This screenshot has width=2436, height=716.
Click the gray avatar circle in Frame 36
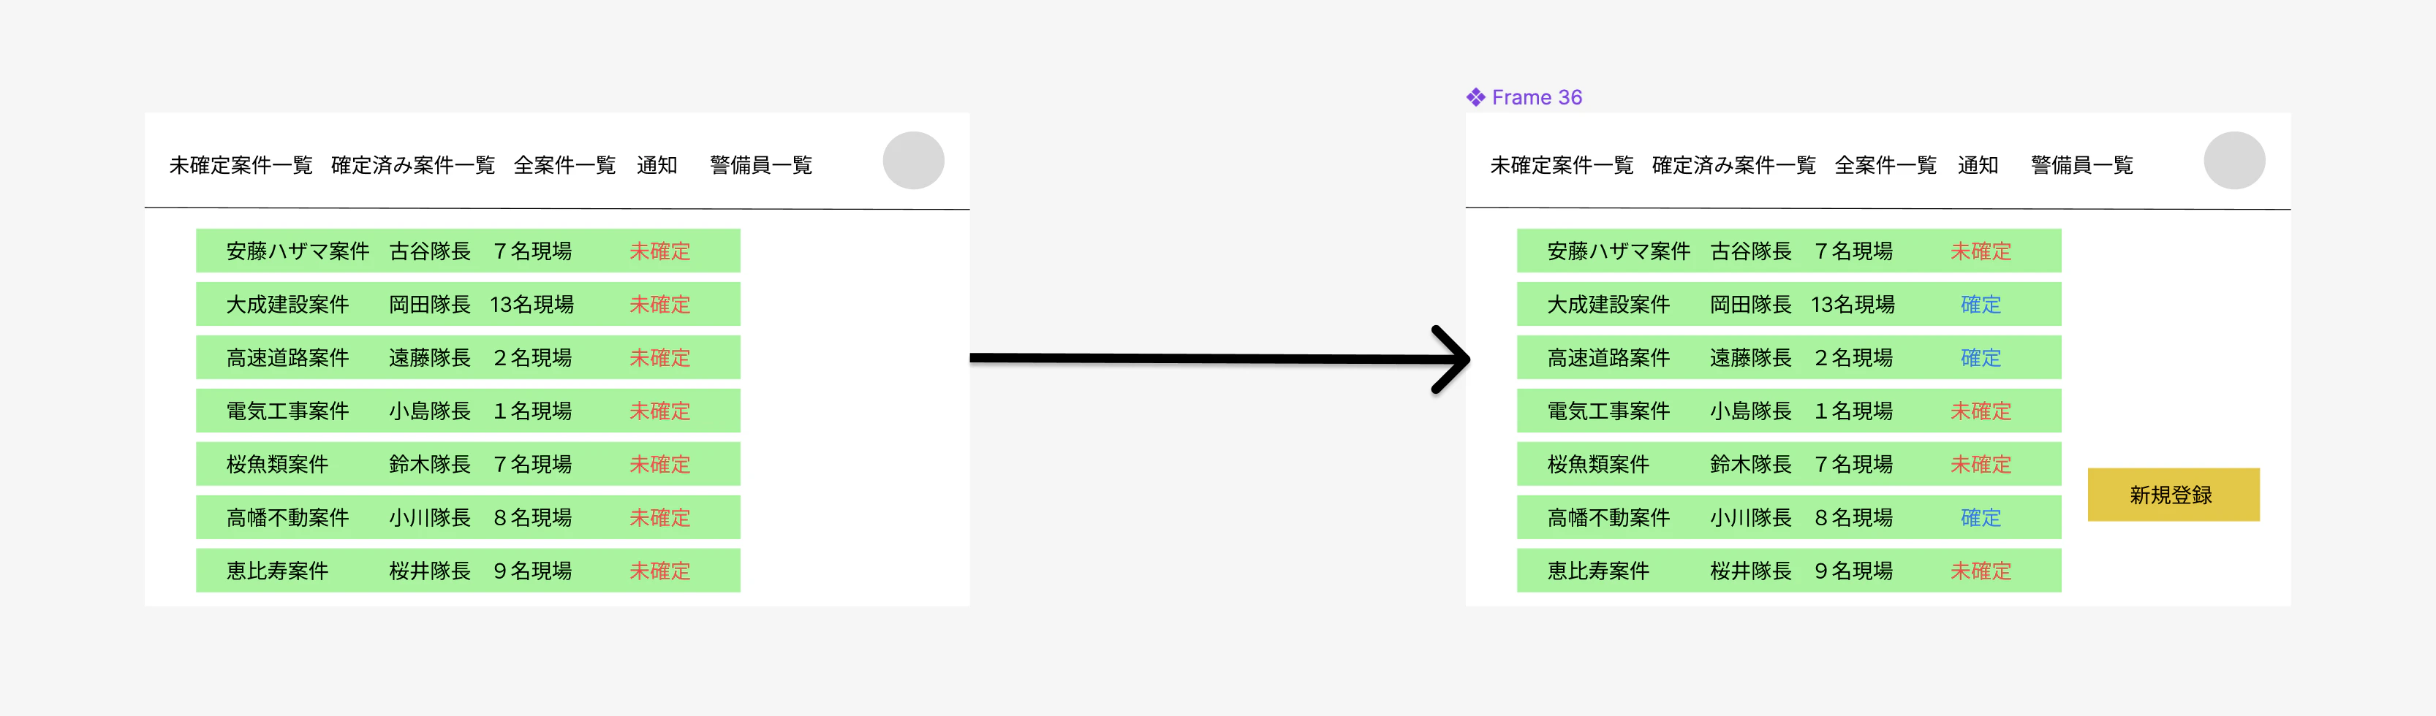(2233, 161)
